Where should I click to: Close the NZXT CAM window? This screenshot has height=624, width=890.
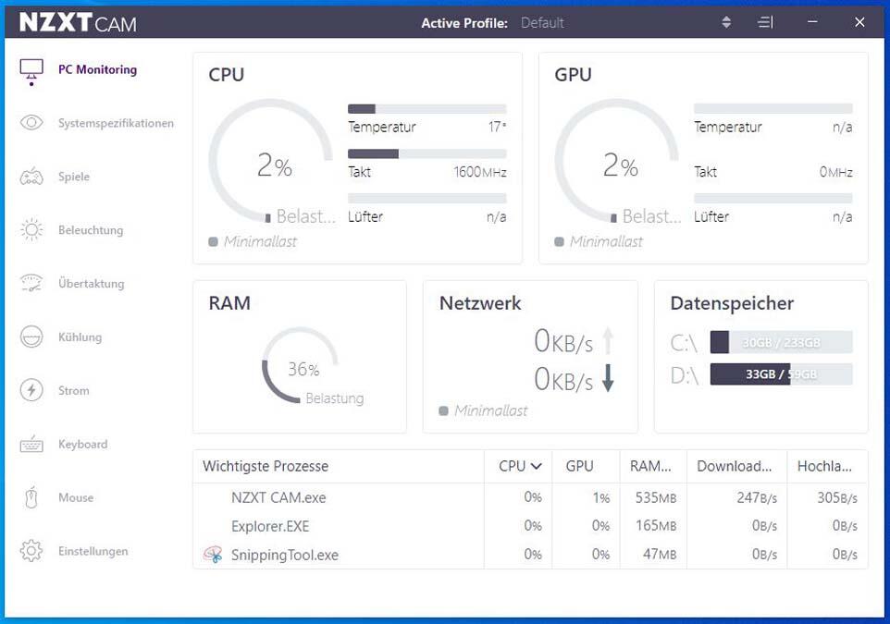[x=859, y=22]
